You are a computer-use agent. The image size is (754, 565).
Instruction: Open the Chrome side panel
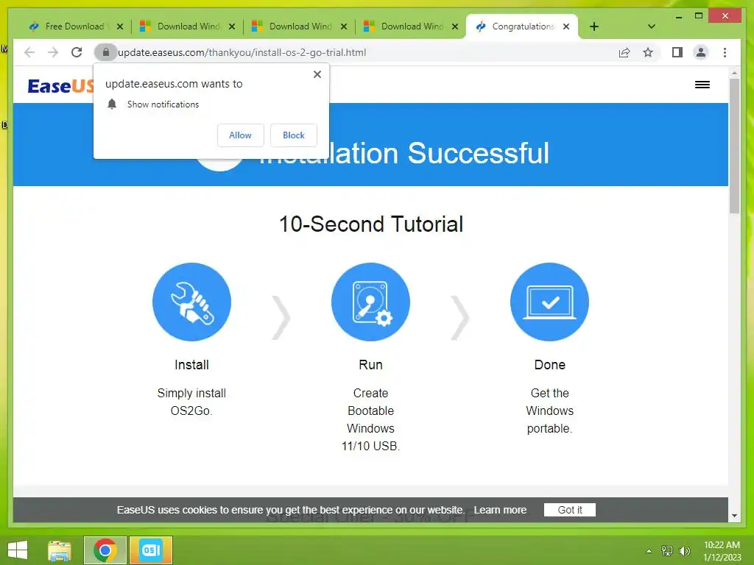pos(677,52)
